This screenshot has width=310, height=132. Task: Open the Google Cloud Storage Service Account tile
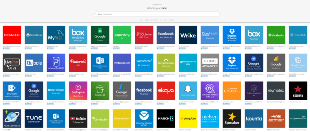tap(254, 63)
